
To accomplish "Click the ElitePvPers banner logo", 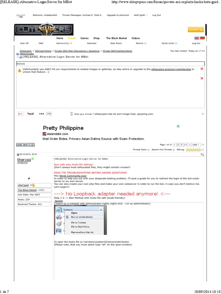I will tap(44, 29).
